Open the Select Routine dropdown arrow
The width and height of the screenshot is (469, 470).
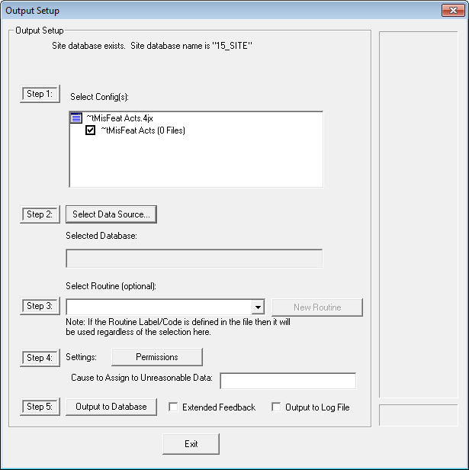(258, 307)
